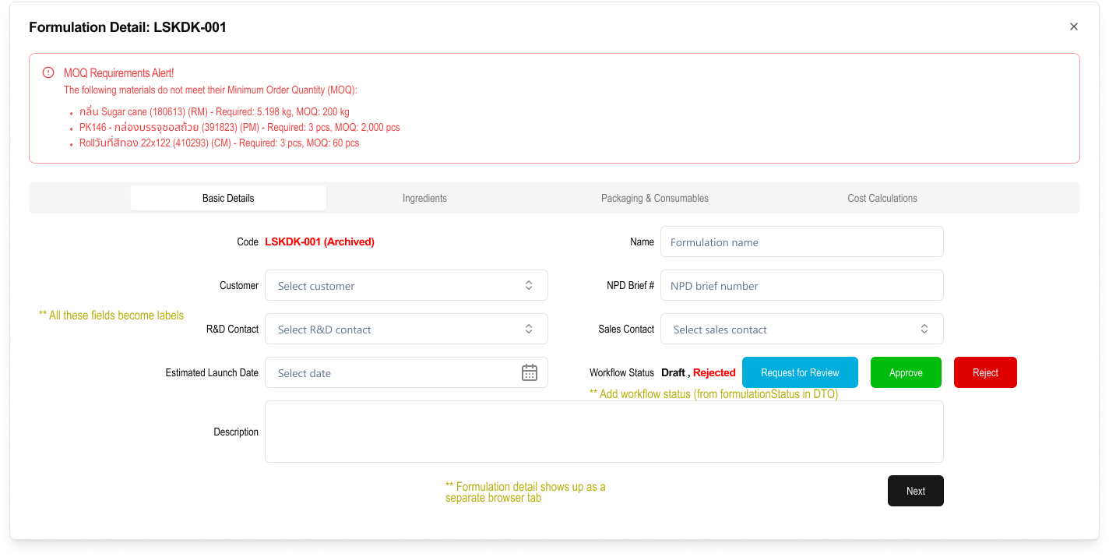The image size is (1109, 557).
Task: Expand the Customer dropdown chevron
Action: 529,285
